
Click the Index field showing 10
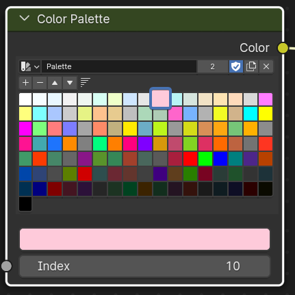click(x=145, y=266)
